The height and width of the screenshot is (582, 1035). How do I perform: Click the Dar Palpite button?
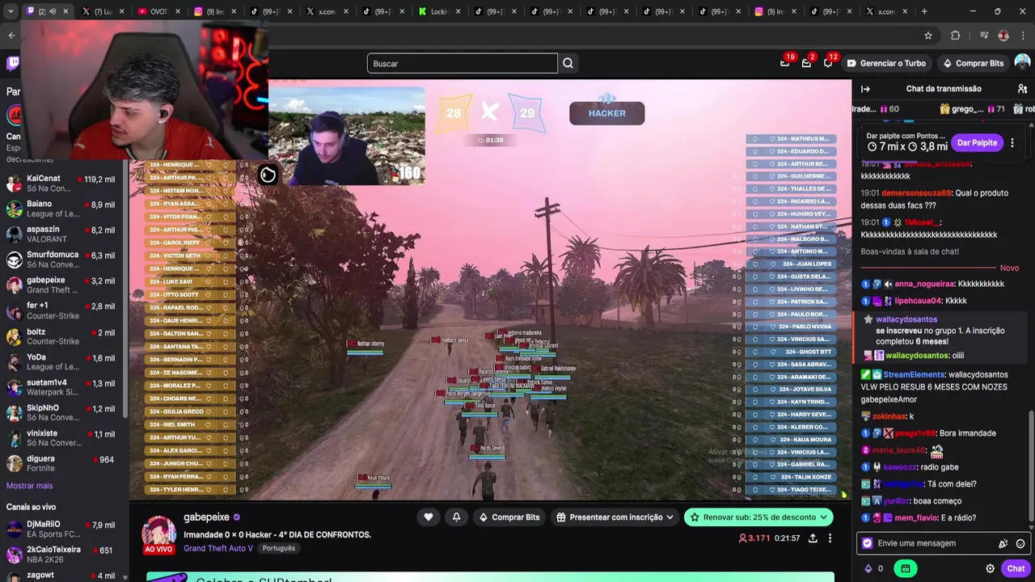point(978,143)
